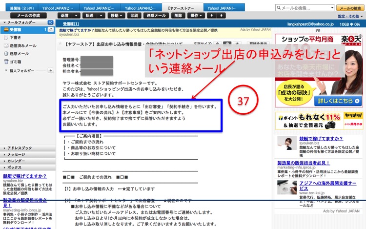366x229 pixels.
Task: Switch to the 【ヤフーストア… tab
Action: click(x=183, y=7)
